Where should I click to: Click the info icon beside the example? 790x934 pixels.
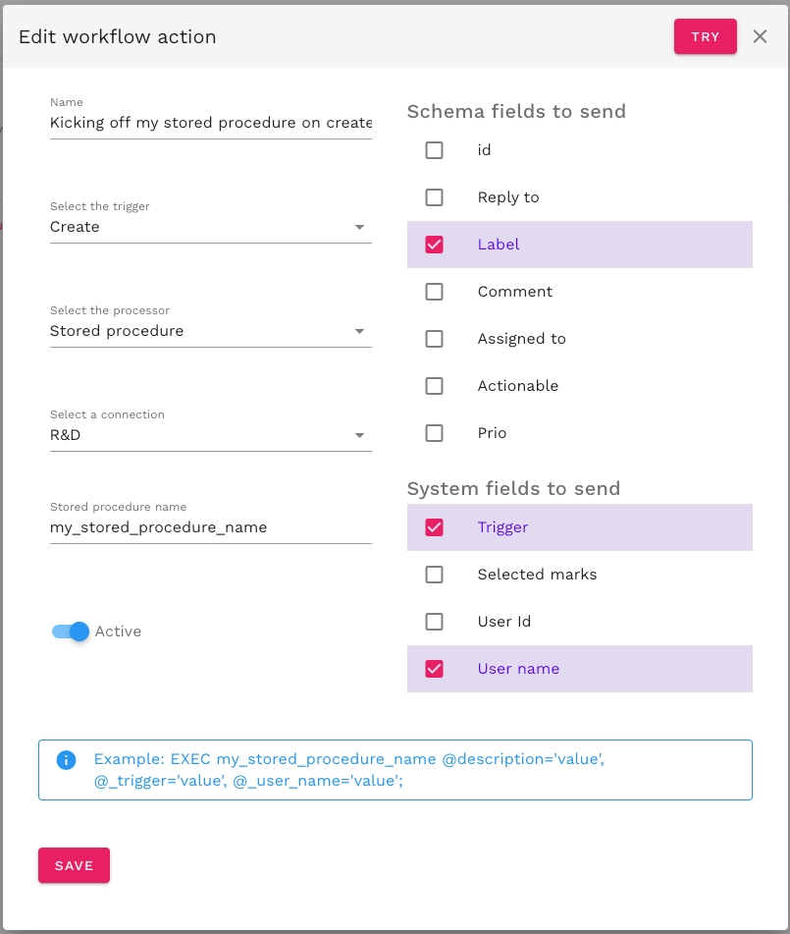(66, 759)
